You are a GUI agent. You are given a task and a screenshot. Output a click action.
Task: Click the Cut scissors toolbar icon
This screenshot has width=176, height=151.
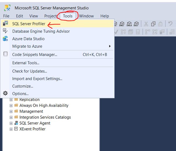[x=146, y=24]
